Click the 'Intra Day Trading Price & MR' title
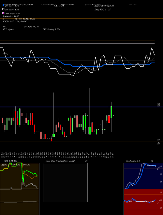Screen dimensions: 163x215 [x=60, y=161]
